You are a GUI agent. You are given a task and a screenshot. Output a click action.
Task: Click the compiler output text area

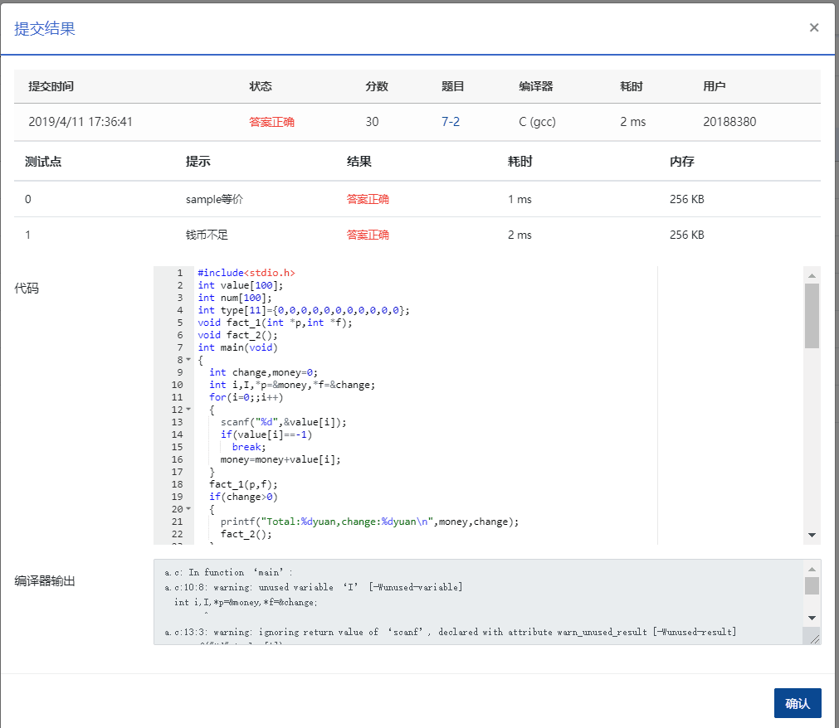click(478, 602)
